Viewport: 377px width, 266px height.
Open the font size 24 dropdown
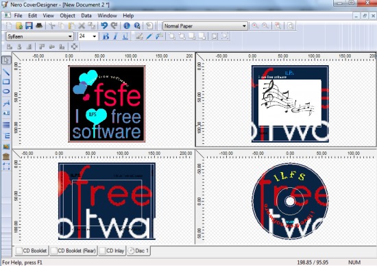pyautogui.click(x=88, y=36)
